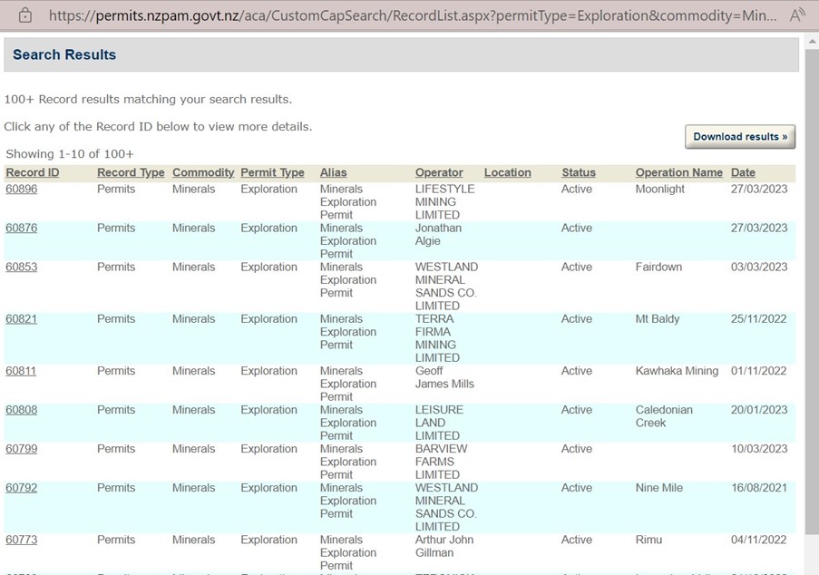Open record 60792 details
This screenshot has height=575, width=819.
coord(22,488)
